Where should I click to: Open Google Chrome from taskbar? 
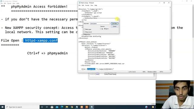tap(72, 107)
